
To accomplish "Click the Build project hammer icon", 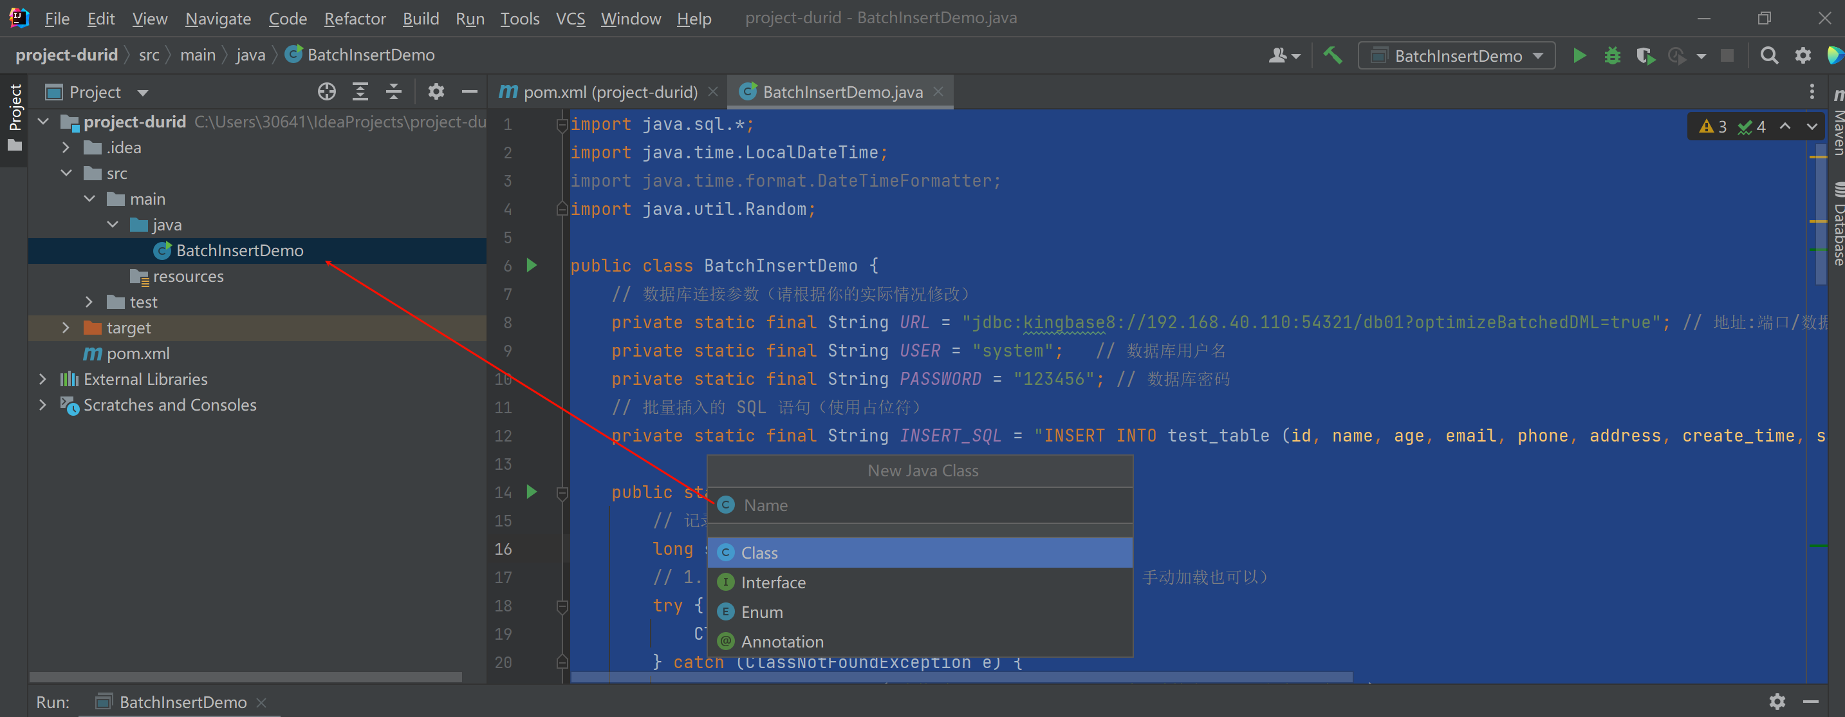I will pyautogui.click(x=1332, y=55).
